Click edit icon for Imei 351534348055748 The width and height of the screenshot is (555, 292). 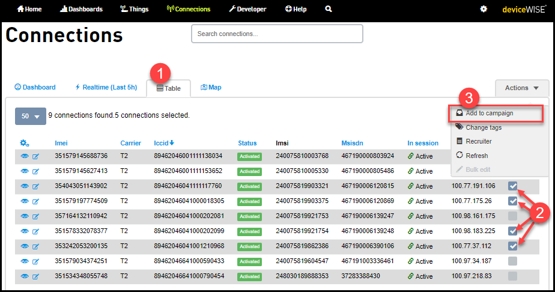35,276
